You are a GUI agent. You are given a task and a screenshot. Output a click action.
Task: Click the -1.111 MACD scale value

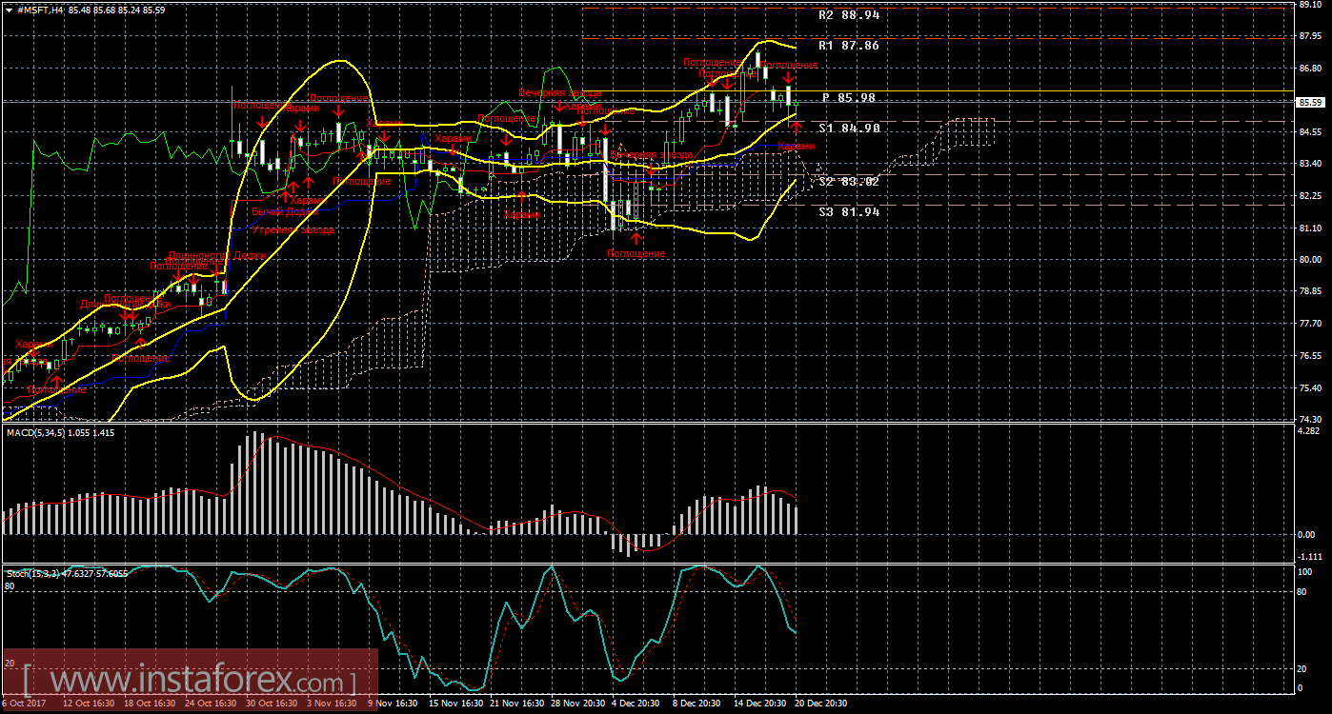point(1311,556)
